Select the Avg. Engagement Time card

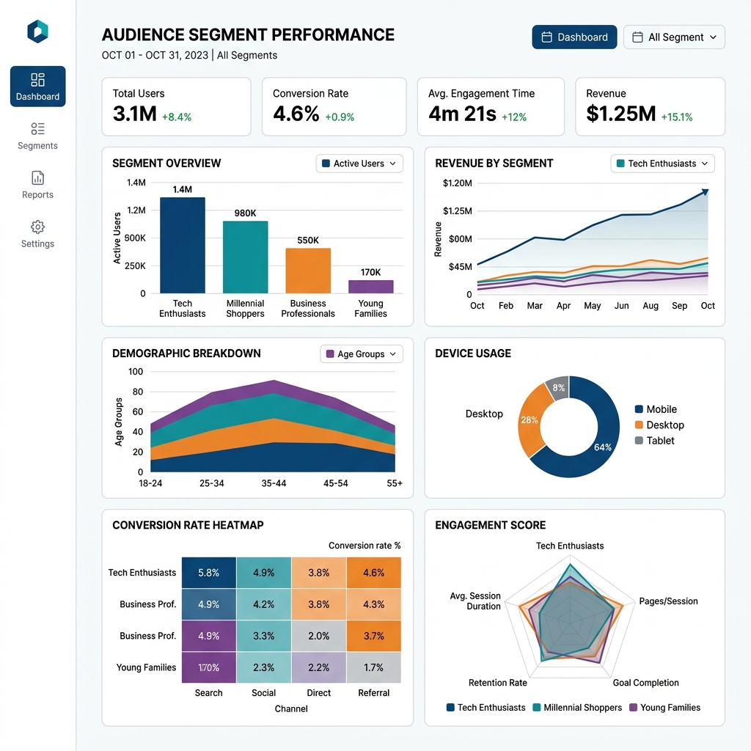[x=491, y=106]
